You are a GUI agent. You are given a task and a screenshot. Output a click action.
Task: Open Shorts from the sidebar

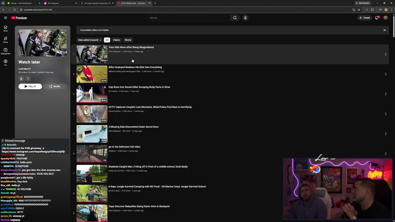point(5,40)
